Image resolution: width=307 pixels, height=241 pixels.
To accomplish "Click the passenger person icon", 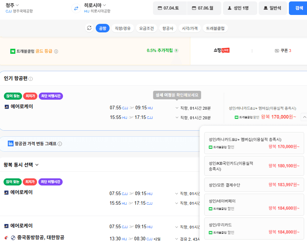I will click(229, 8).
